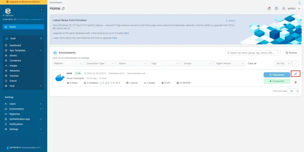Screen dimensions: 304x152
Task: Open the help question mark icon
Action: (276, 8)
